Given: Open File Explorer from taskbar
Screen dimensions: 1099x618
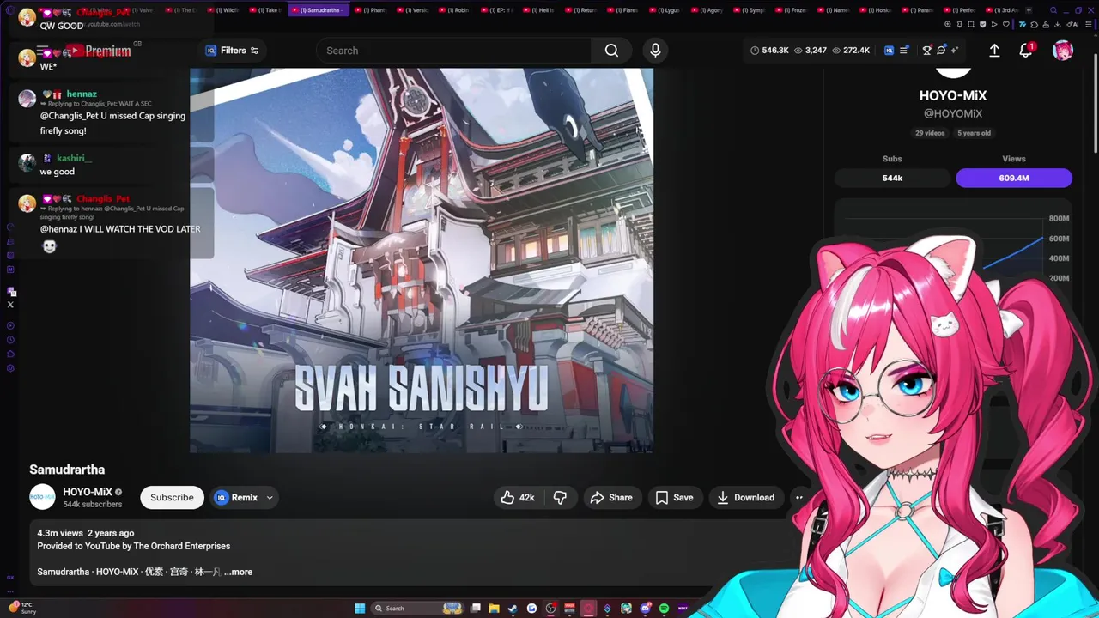Looking at the screenshot, I should [x=494, y=609].
